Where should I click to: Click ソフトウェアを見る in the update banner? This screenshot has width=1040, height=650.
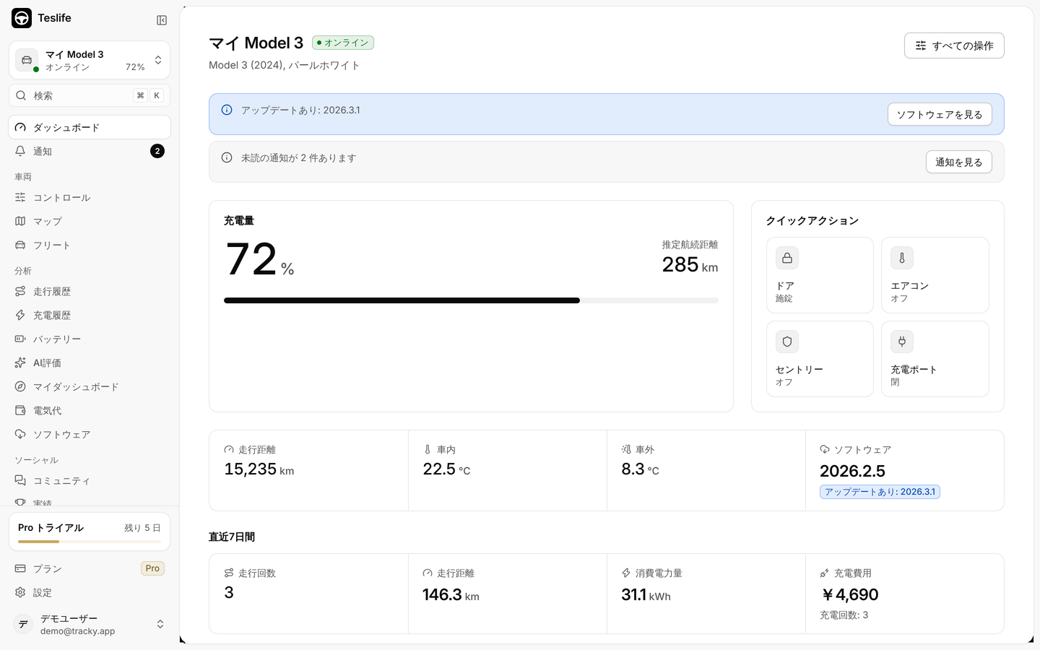coord(940,114)
